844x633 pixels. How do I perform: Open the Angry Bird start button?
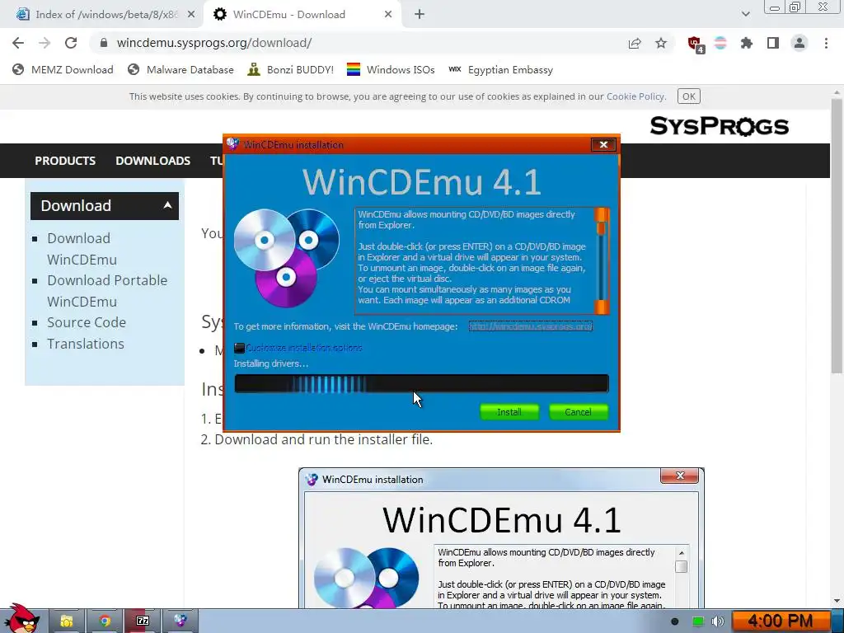[x=21, y=619]
